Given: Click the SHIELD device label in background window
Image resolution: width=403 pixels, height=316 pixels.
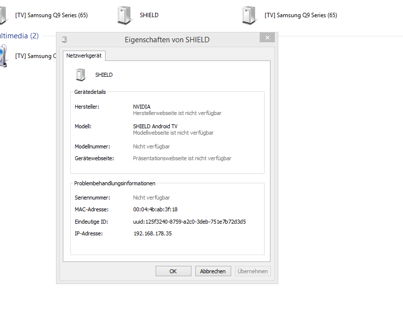Looking at the screenshot, I should pyautogui.click(x=149, y=15).
